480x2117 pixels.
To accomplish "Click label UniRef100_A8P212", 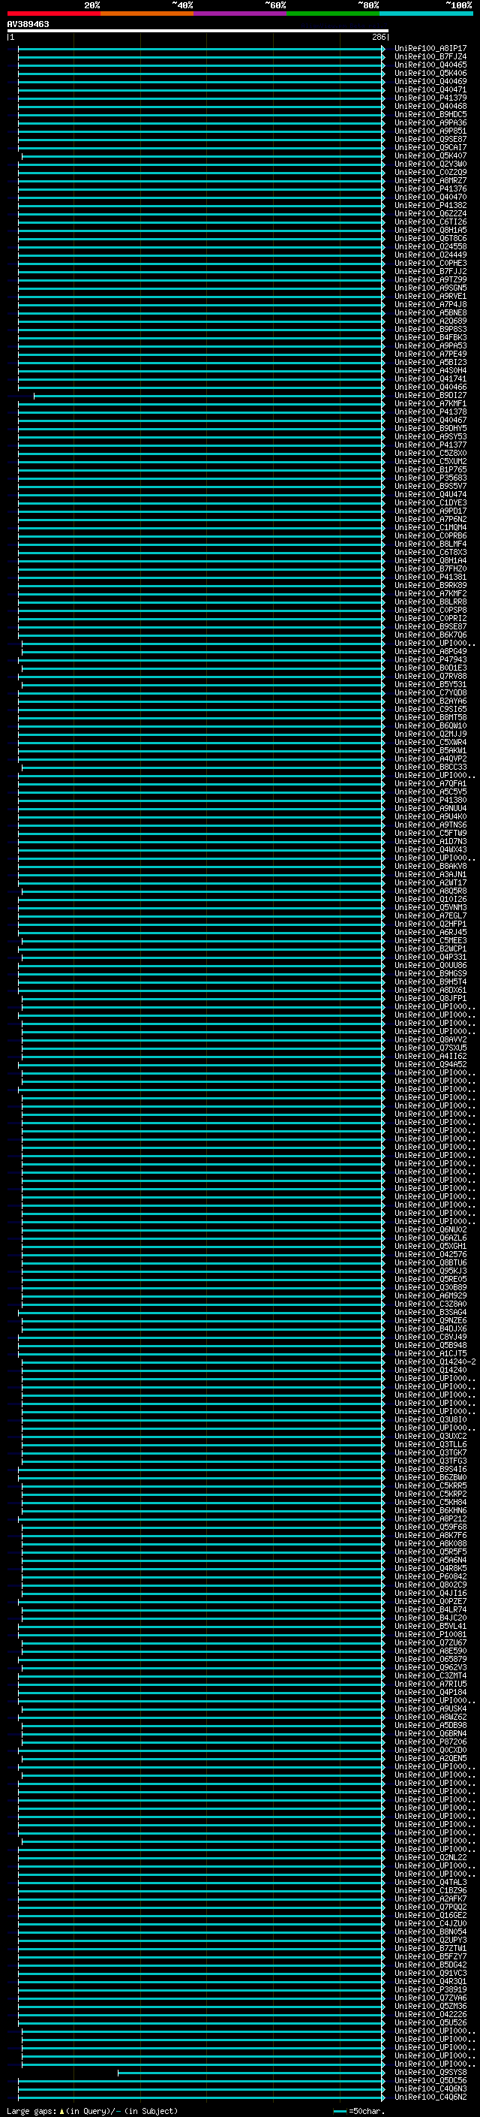I will [430, 1518].
